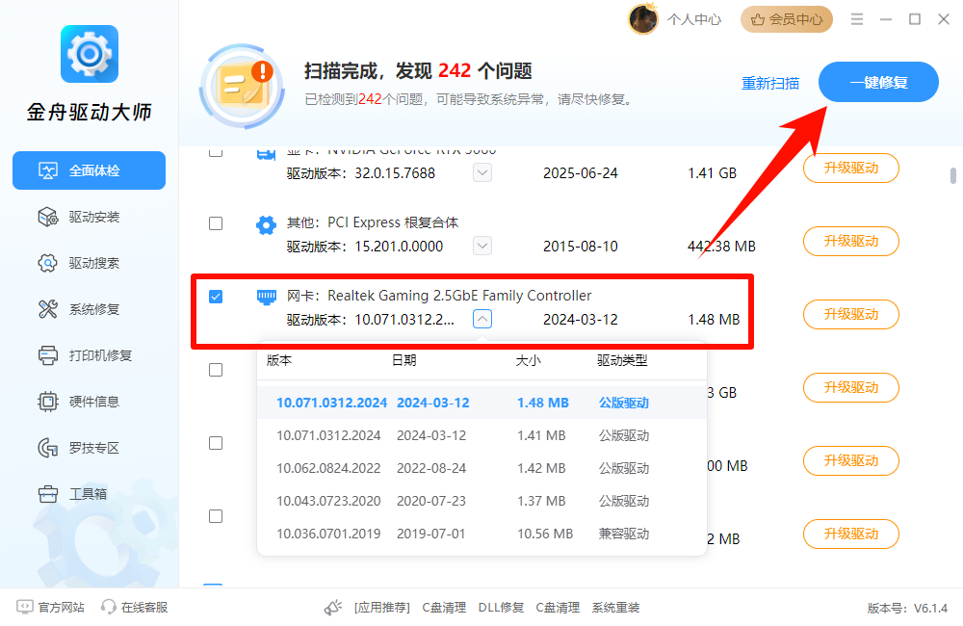This screenshot has width=963, height=626.
Task: Click 升级驱动 on the 2 MB row
Action: click(851, 534)
